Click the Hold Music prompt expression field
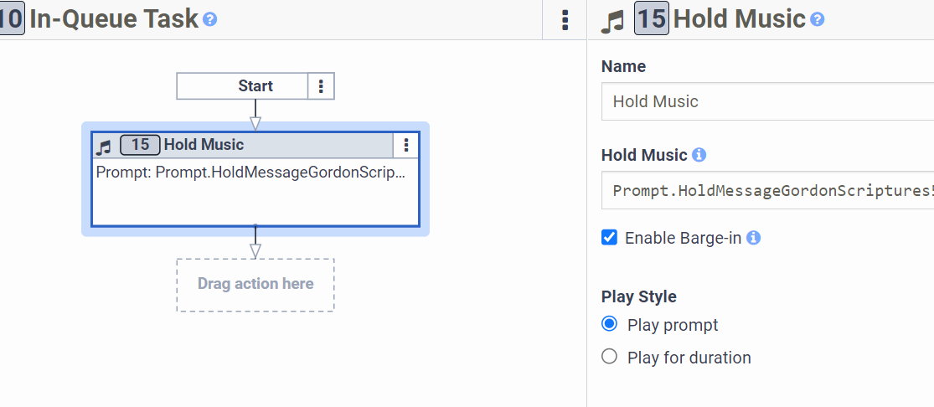 766,190
